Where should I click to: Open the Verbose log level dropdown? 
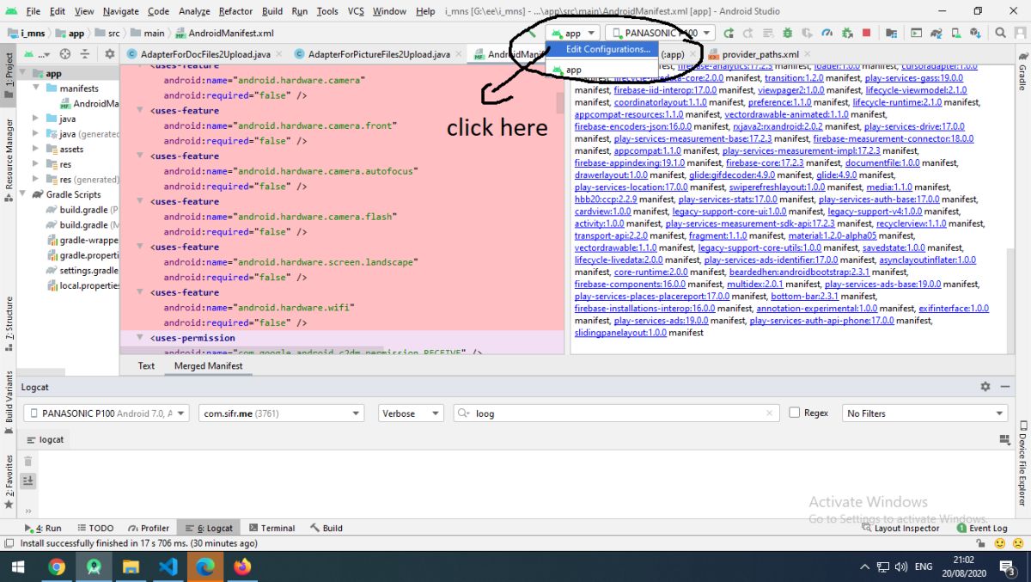412,414
